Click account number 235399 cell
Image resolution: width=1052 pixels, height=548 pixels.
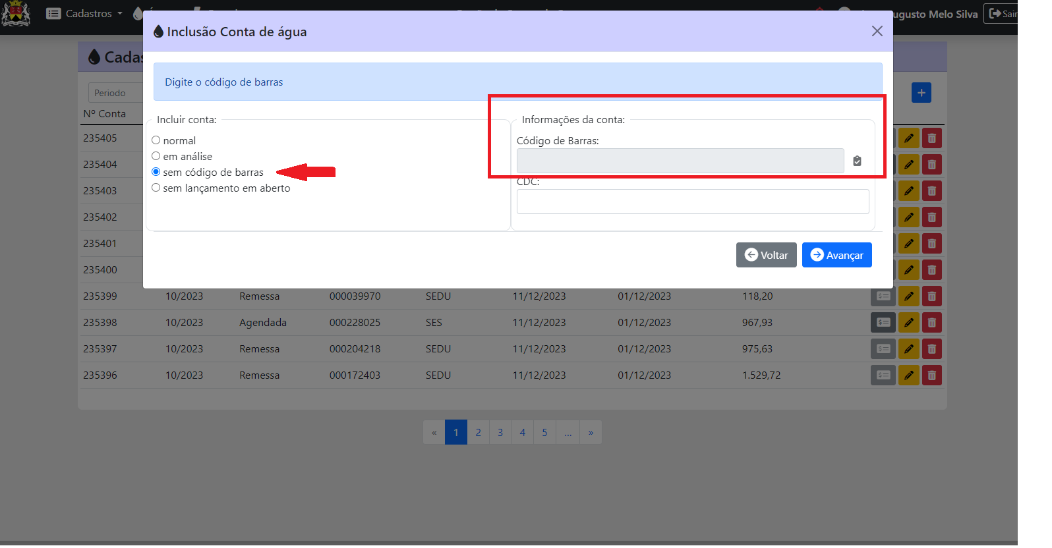tap(100, 296)
